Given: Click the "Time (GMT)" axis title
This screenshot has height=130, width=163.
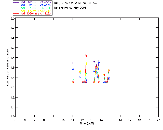Looking at the screenshot, I should [x=87, y=124].
